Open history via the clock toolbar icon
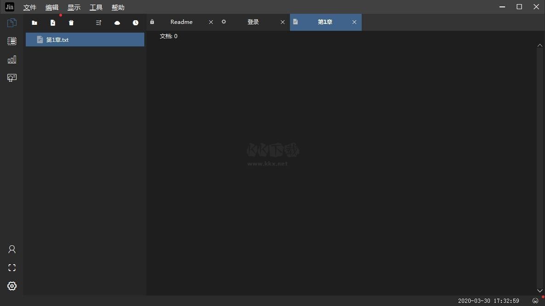 tap(136, 23)
